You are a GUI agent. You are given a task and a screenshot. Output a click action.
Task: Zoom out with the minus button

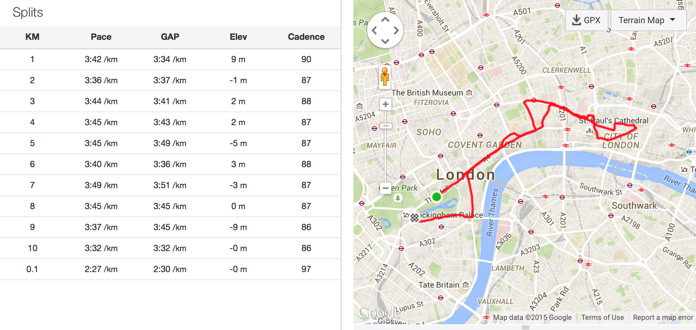pos(386,188)
